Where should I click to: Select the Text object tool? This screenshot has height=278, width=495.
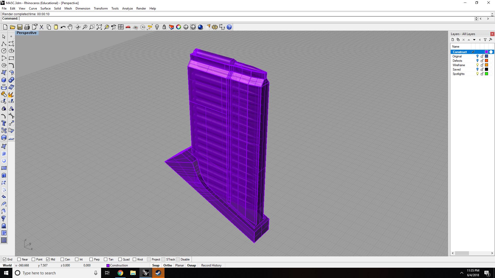click(4, 123)
